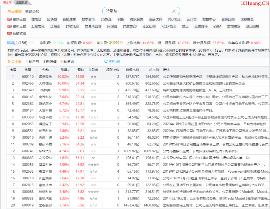Viewport: 270px width, 209px height.
Task: Open hot theme 新能源车
Action: click(x=69, y=19)
